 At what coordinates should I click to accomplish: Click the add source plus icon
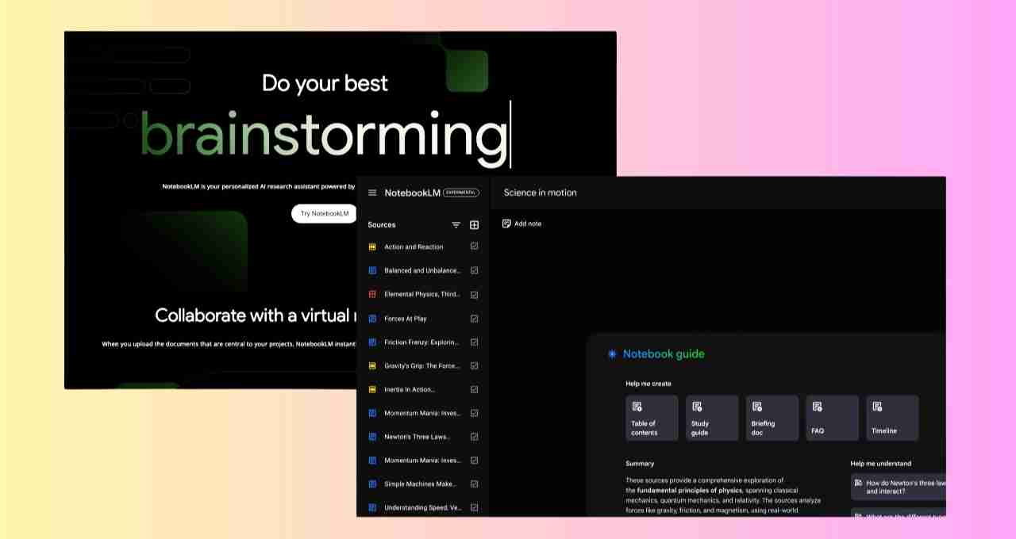(474, 225)
